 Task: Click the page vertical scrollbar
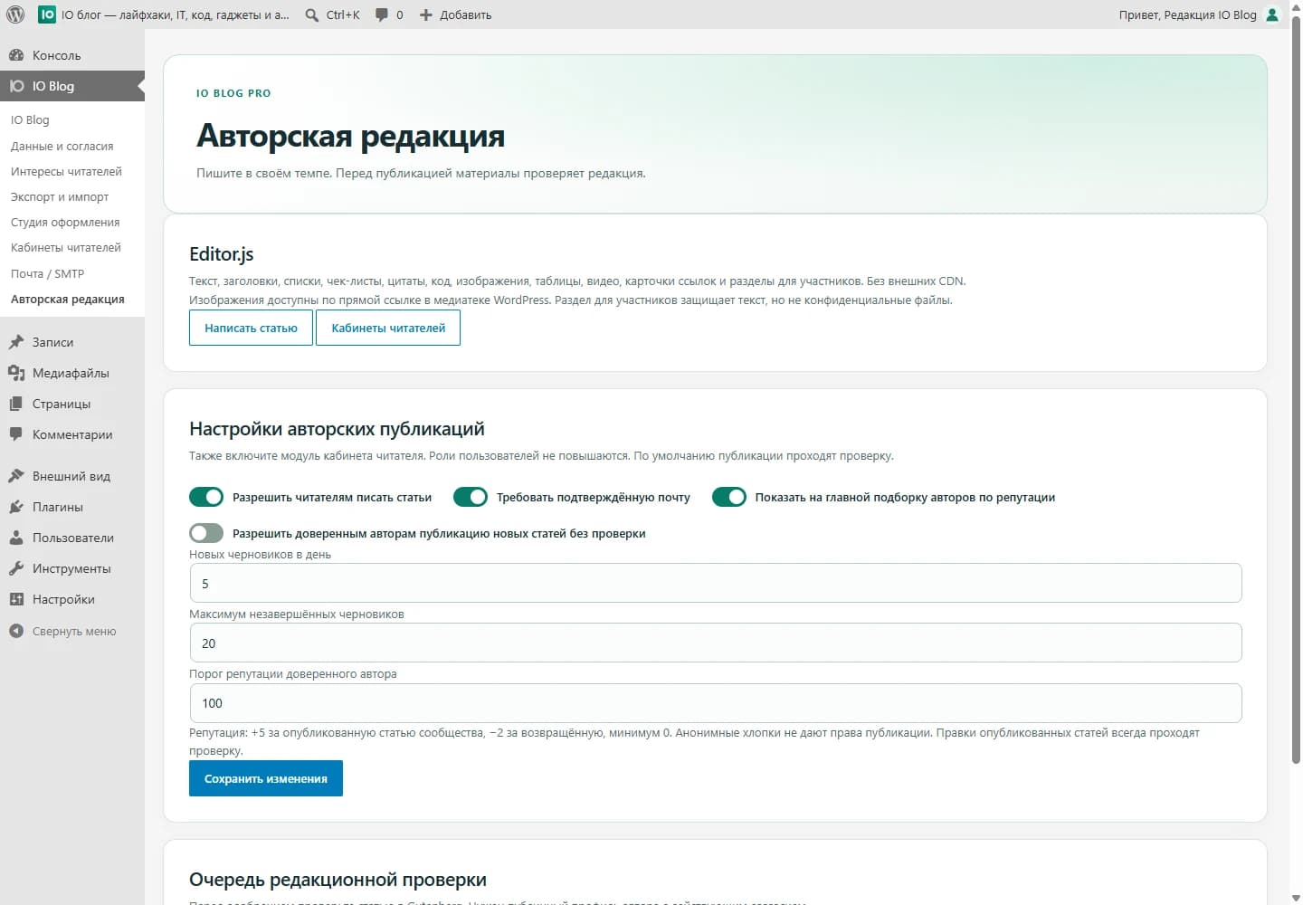(1296, 389)
